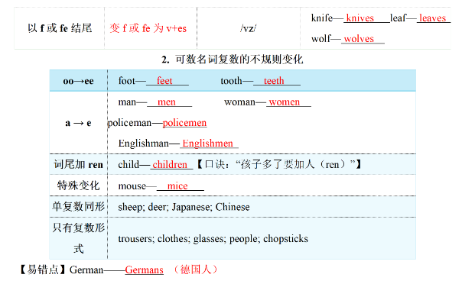Click the 'a → e' cell
Viewport: 475px width, 284px height.
click(78, 123)
